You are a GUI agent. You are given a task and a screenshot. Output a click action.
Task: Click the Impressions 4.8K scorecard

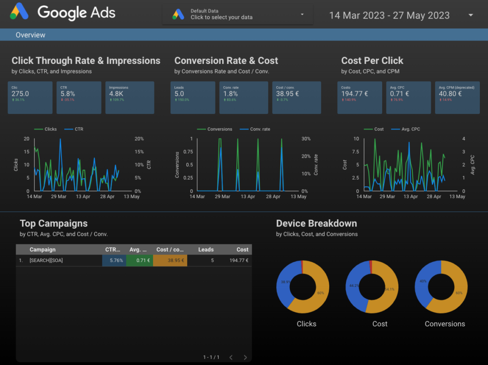point(130,97)
